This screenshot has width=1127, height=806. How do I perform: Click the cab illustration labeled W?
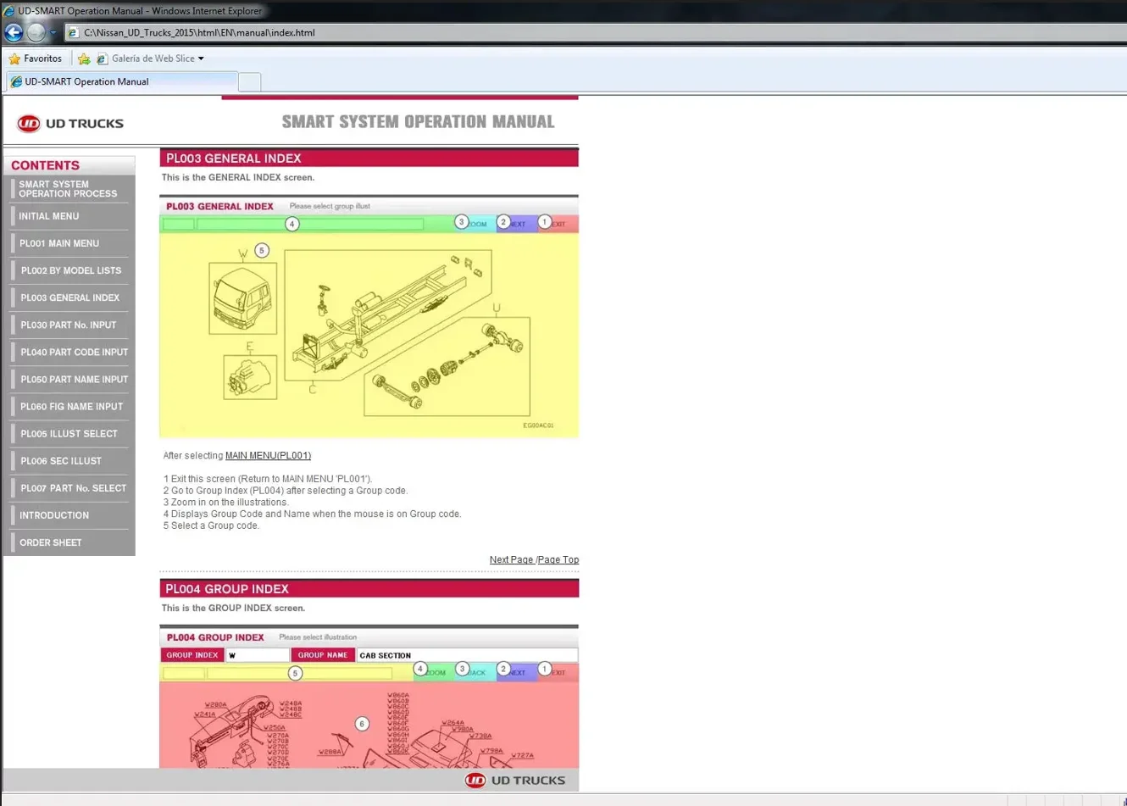(x=242, y=297)
